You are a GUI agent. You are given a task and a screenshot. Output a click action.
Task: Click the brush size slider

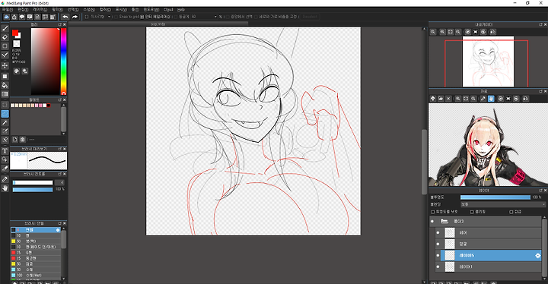33,183
